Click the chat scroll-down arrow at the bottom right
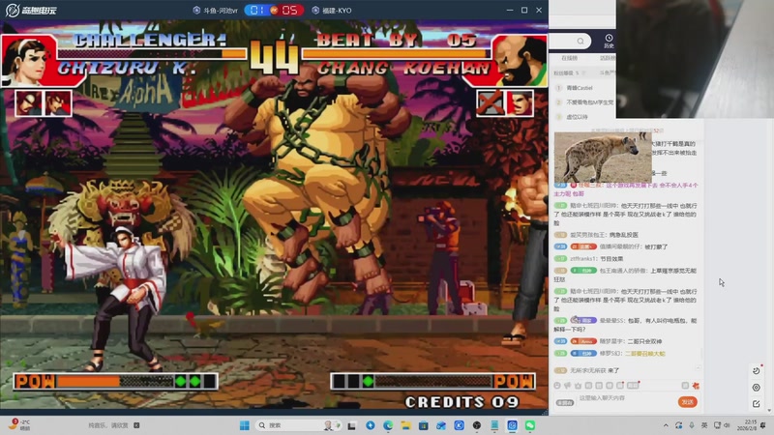The image size is (774, 435). pyautogui.click(x=769, y=410)
